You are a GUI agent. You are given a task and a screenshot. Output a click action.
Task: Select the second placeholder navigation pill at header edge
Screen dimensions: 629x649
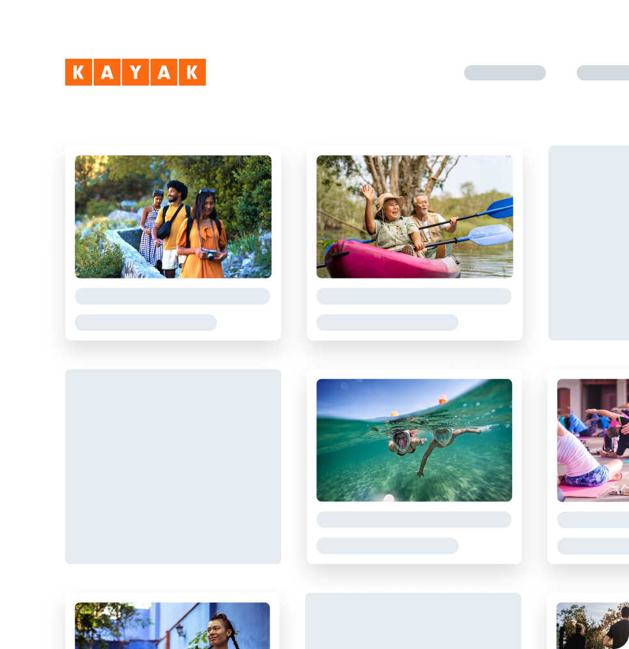click(x=603, y=73)
